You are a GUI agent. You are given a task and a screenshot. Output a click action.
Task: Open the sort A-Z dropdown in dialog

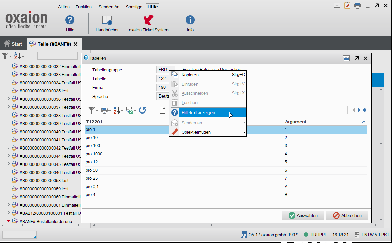(x=118, y=110)
